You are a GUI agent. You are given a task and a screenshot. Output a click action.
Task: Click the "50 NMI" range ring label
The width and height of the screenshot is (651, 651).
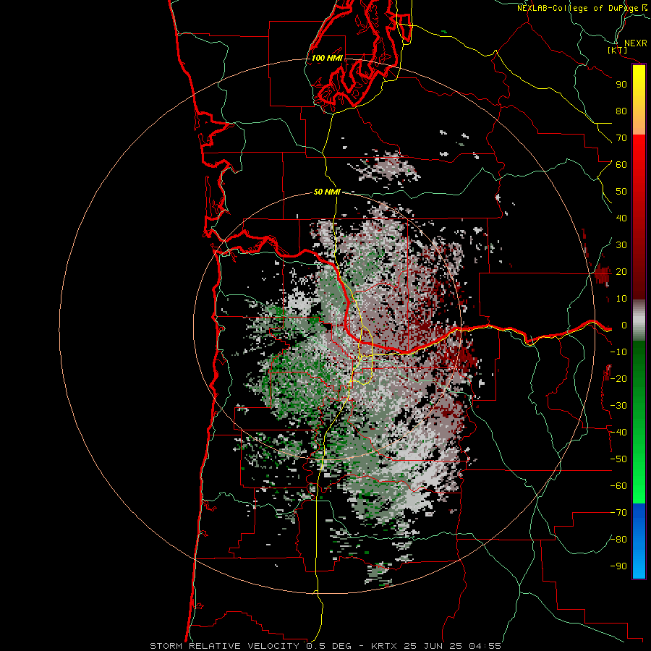pyautogui.click(x=327, y=192)
